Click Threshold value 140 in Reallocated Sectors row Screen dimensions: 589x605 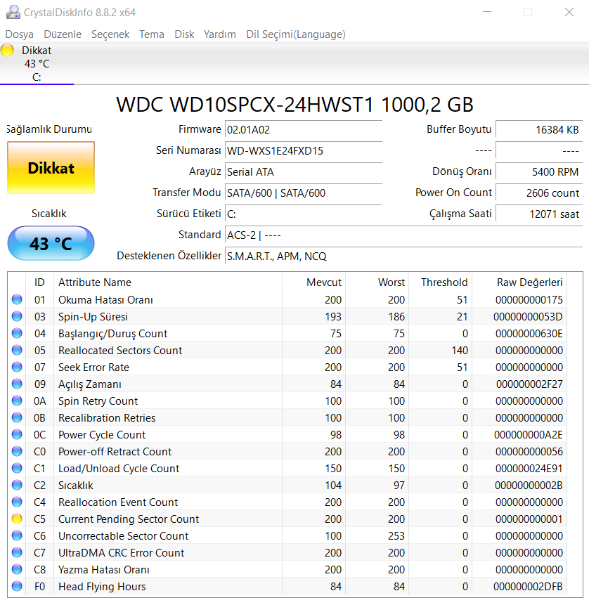point(459,351)
